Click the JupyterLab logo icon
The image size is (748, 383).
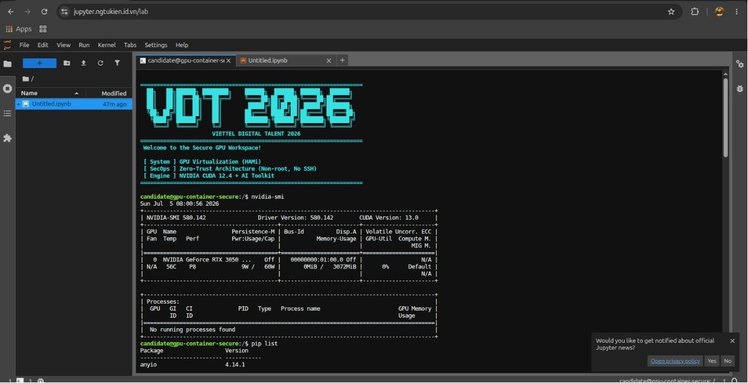(7, 45)
